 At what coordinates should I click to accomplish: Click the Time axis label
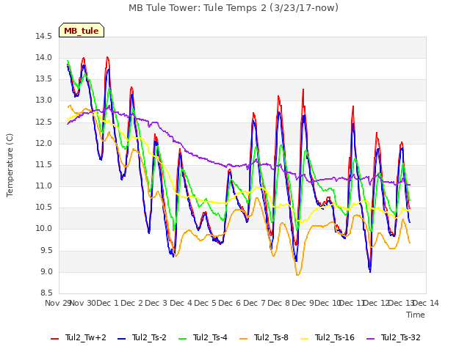[x=416, y=315]
